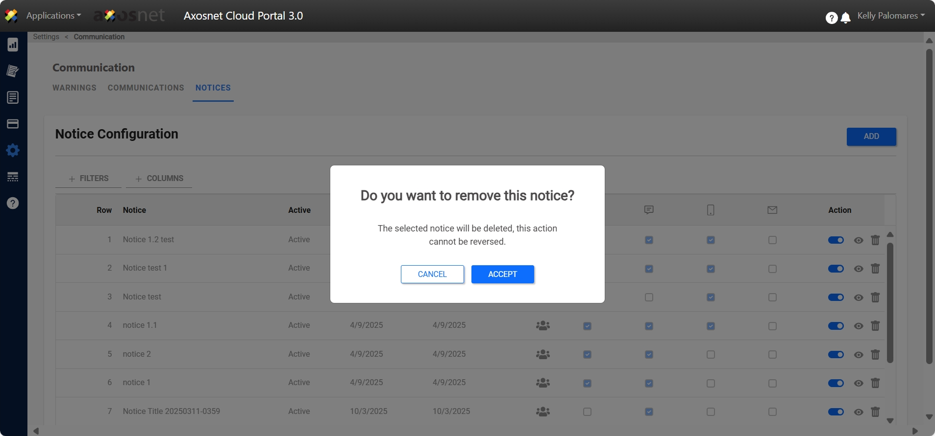The width and height of the screenshot is (935, 436).
Task: Toggle the active switch for Notice 1.2 test
Action: click(x=836, y=240)
